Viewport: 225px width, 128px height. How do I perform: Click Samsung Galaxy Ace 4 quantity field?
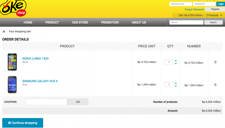(x=169, y=85)
